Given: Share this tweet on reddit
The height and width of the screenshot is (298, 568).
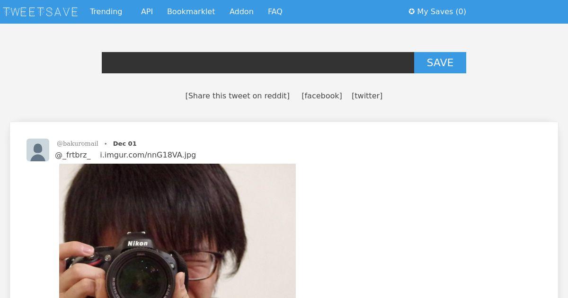Looking at the screenshot, I should 237,96.
